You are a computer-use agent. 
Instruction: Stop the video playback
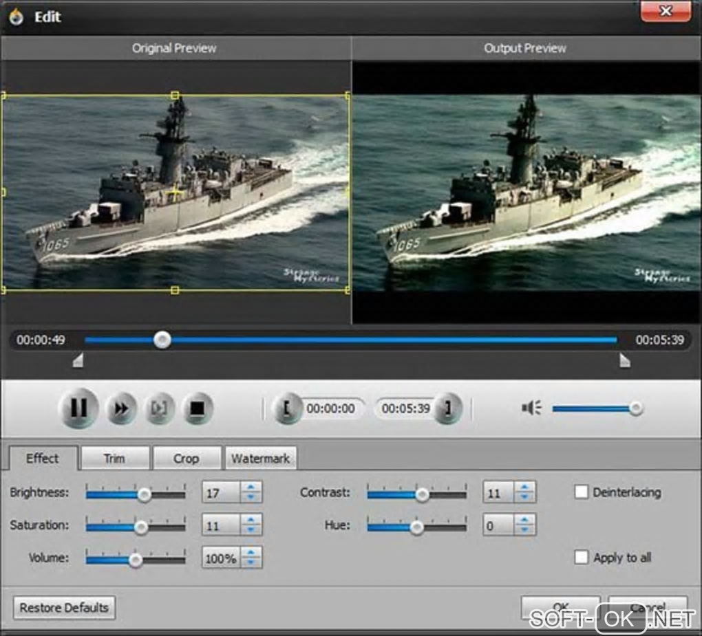click(x=198, y=408)
